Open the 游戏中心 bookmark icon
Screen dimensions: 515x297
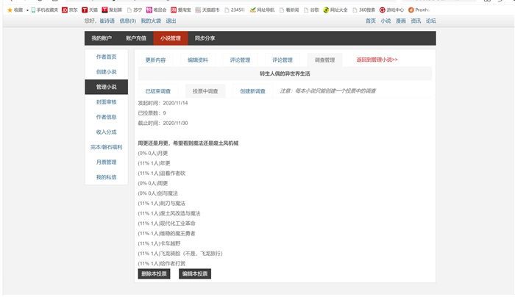click(x=382, y=10)
